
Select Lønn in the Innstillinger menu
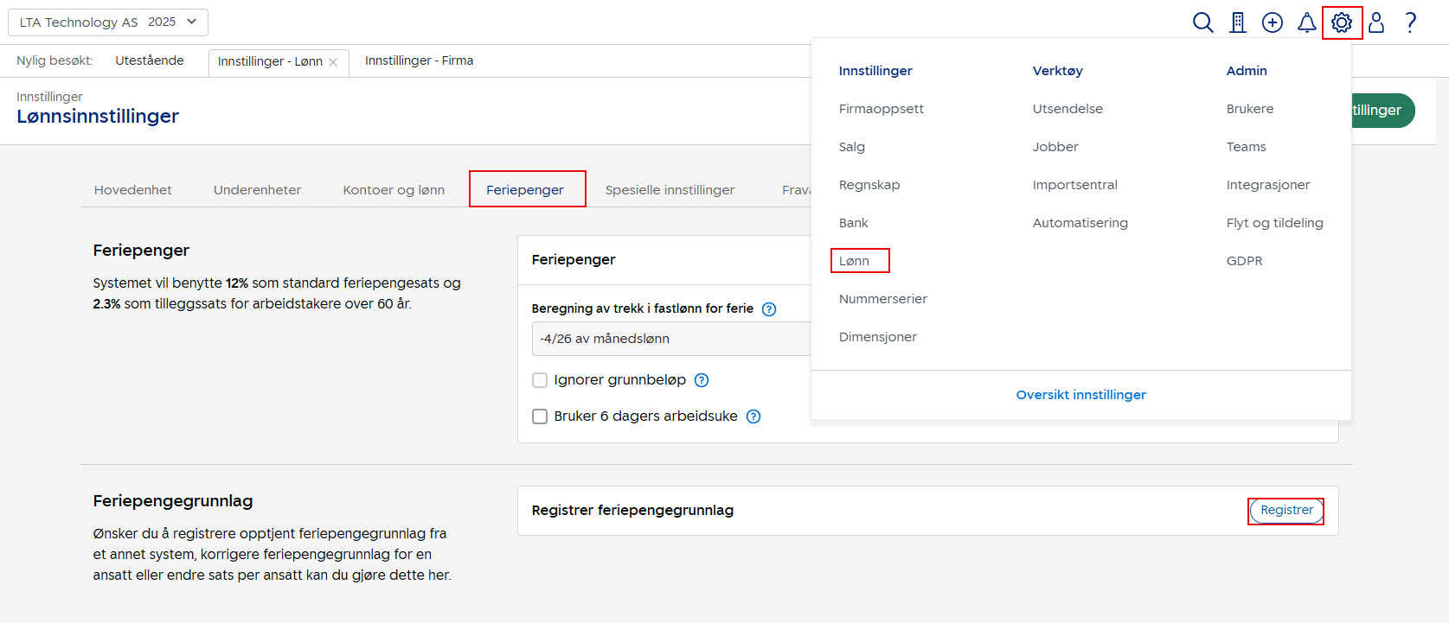click(x=855, y=261)
